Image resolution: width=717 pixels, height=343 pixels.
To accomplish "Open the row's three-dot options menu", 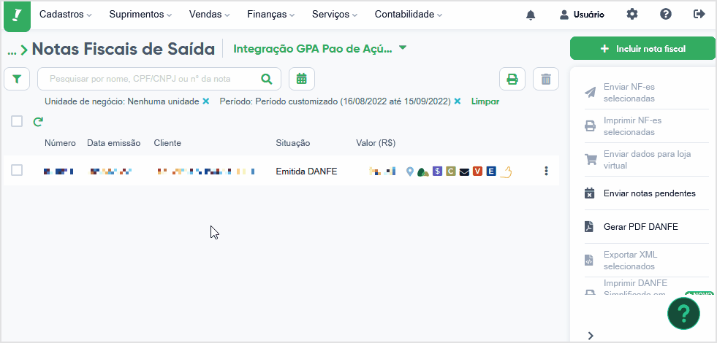I will click(546, 171).
